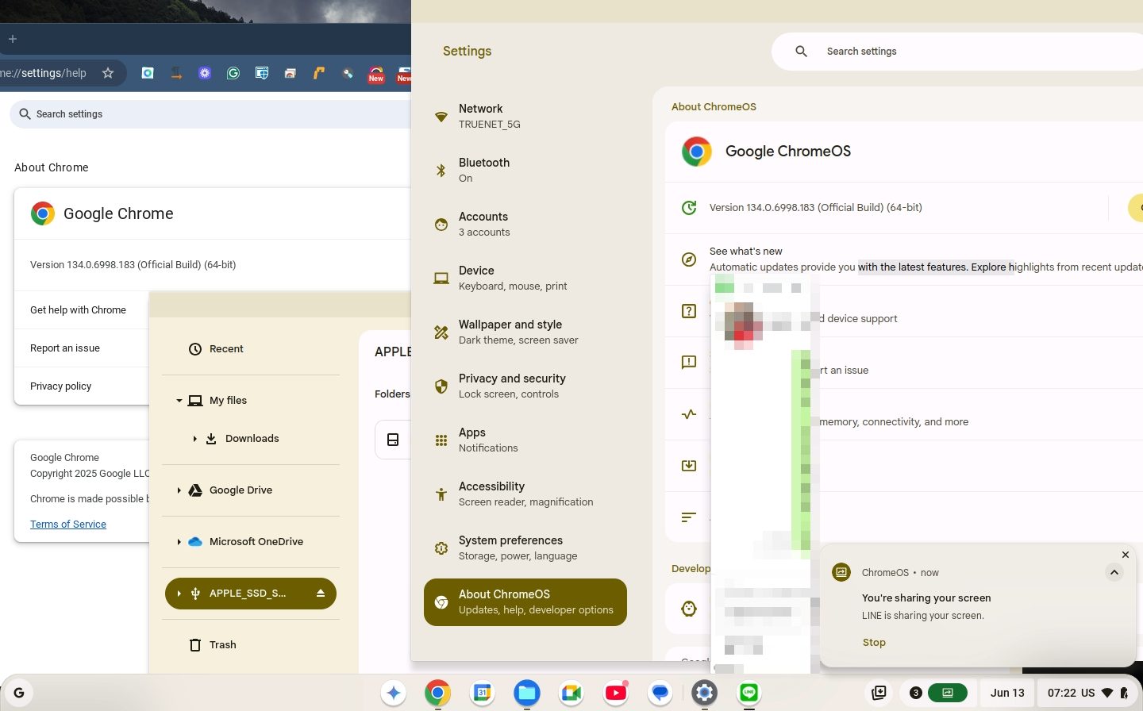Click the green screen capture indicator
Screen dimensions: 1143x711
[x=947, y=693]
